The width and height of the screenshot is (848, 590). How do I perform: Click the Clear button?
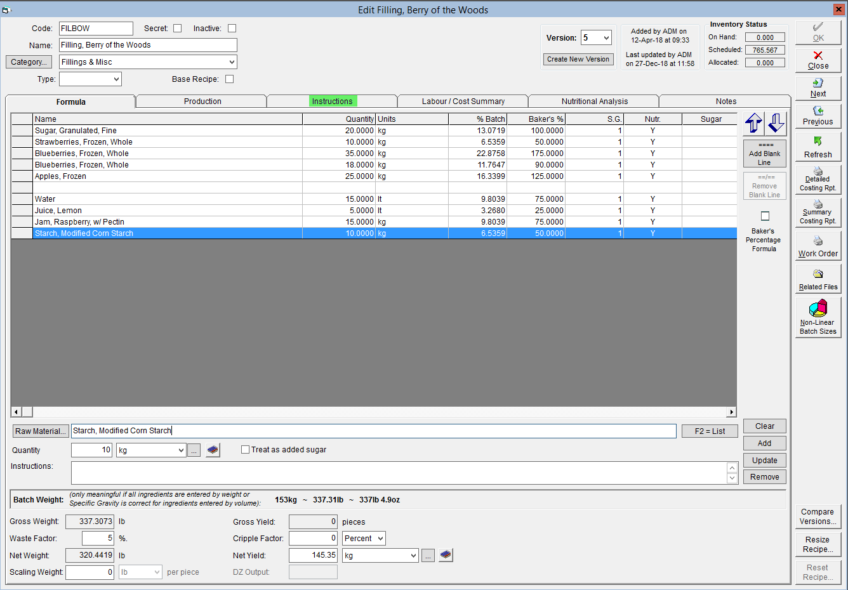pos(765,426)
